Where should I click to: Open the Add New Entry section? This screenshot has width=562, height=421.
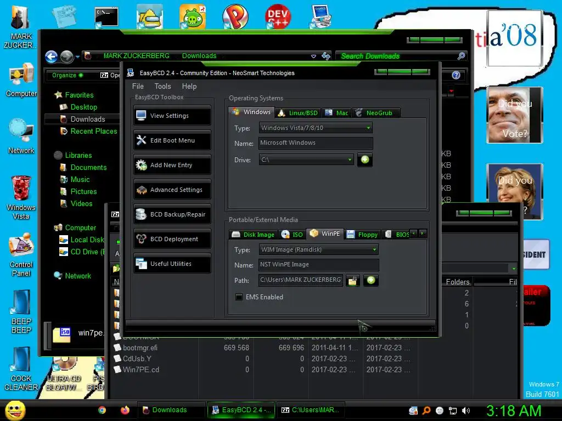click(172, 165)
